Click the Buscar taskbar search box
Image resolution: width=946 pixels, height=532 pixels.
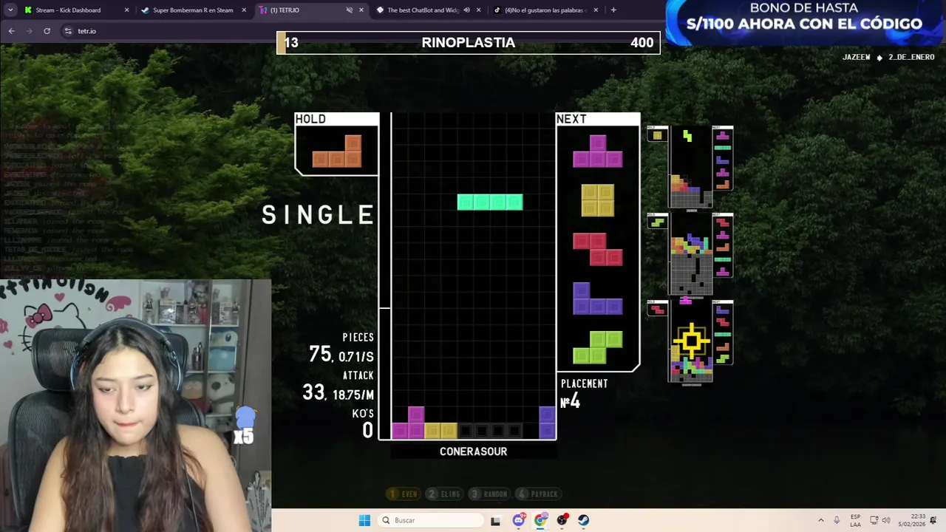(429, 520)
